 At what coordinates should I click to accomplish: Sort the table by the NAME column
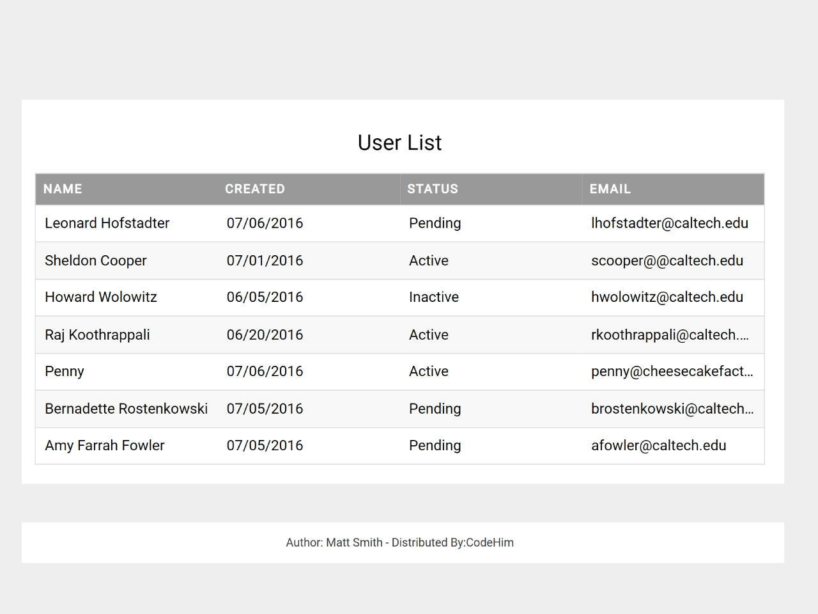63,189
